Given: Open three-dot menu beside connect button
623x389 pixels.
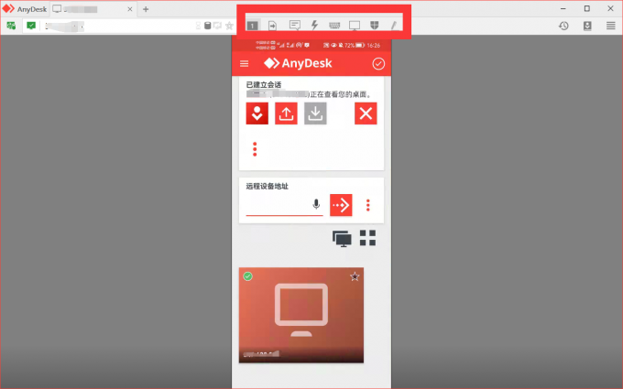Looking at the screenshot, I should click(368, 205).
